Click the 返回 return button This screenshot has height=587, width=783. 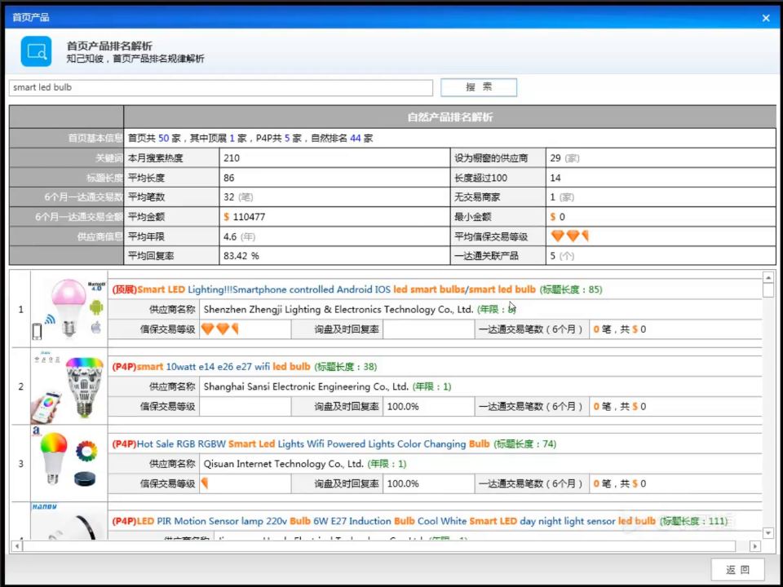(737, 570)
